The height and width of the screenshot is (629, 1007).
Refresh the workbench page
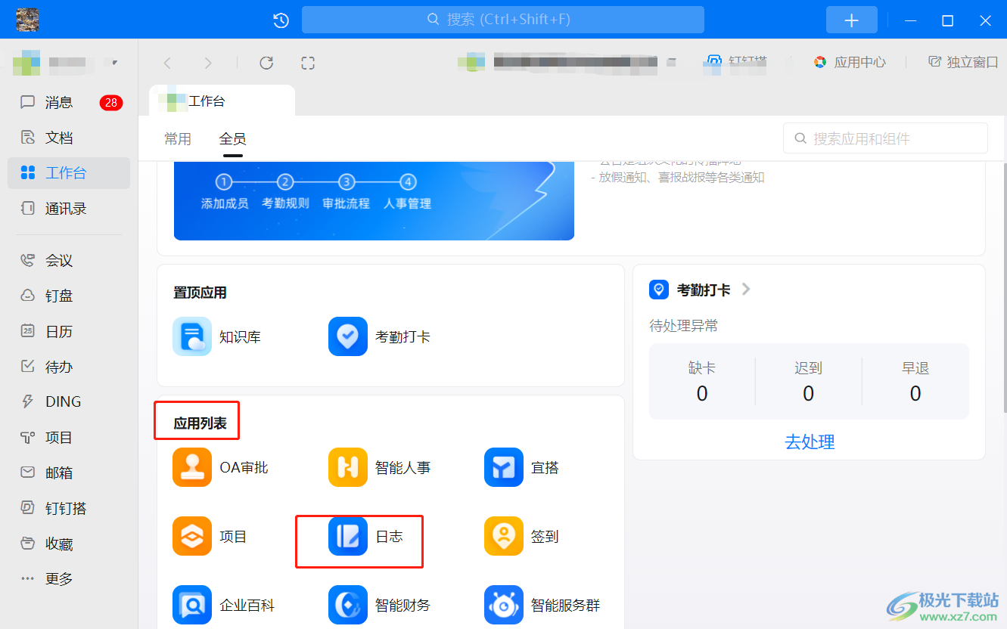(266, 63)
